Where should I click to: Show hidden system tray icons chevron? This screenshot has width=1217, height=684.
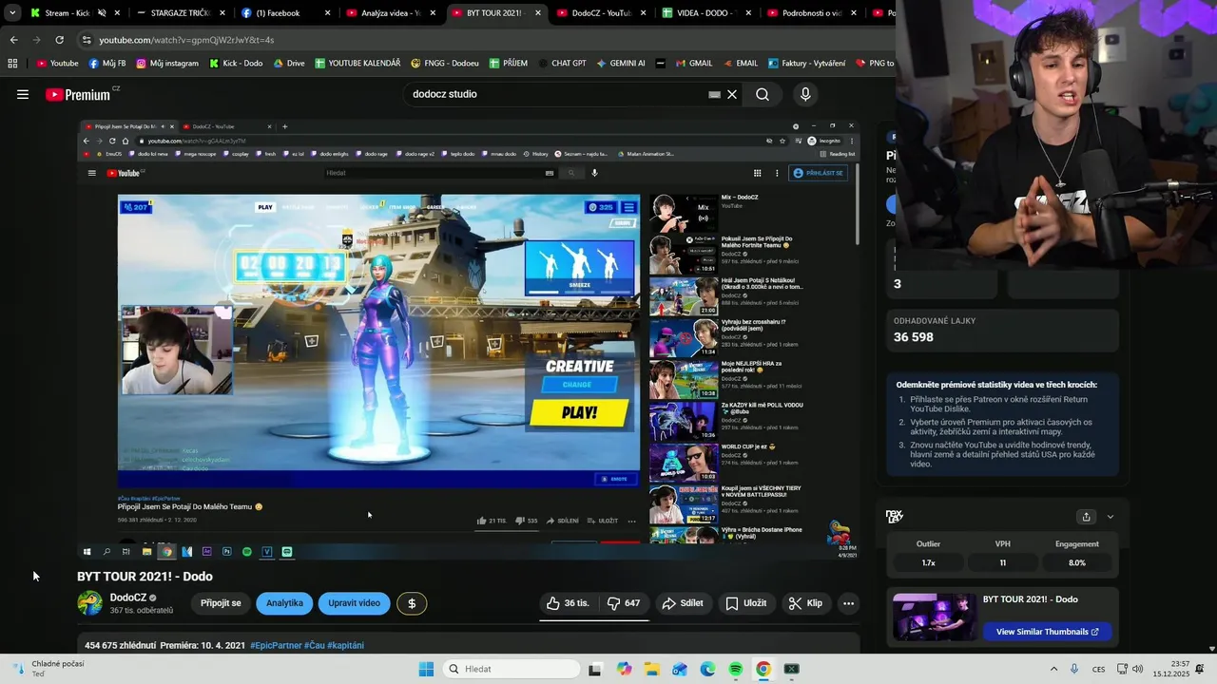(x=1053, y=669)
